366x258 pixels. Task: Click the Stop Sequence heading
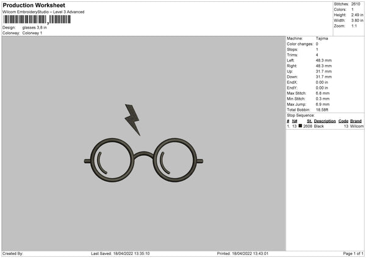301,115
